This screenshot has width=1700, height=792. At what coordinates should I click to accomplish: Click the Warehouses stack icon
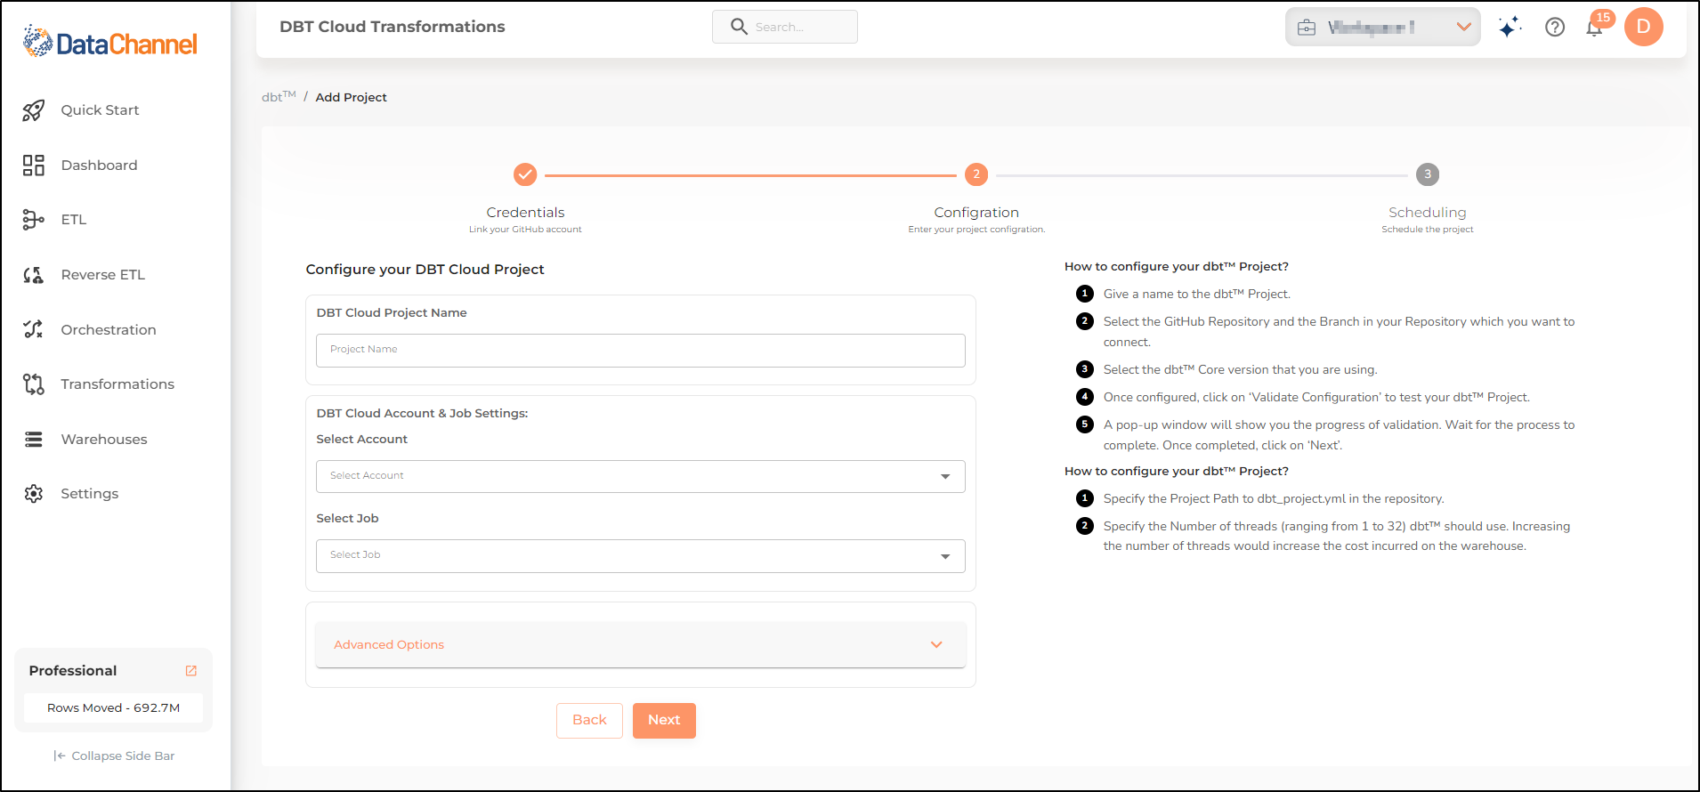coord(34,440)
